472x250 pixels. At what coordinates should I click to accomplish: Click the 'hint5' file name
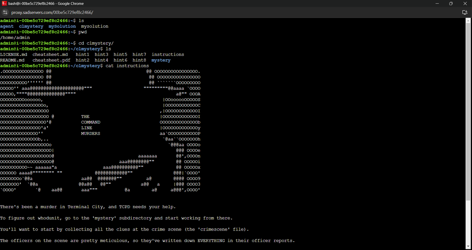pyautogui.click(x=121, y=54)
